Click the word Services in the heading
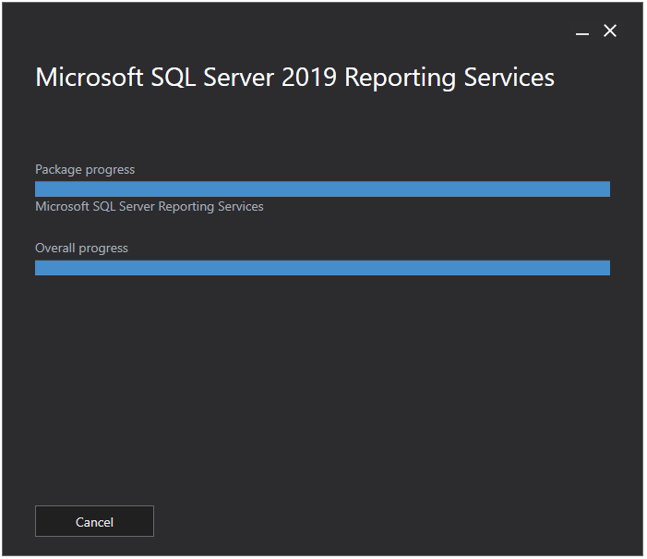Image resolution: width=647 pixels, height=559 pixels. [x=509, y=78]
